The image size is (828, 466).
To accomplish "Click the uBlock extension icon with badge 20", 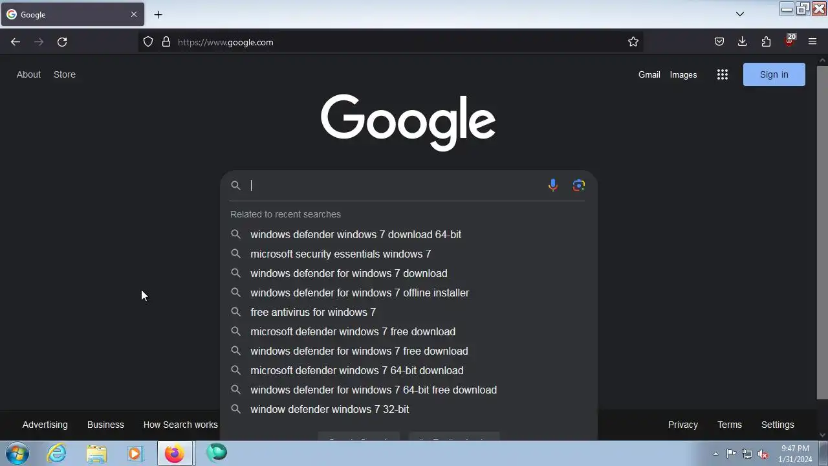I will point(790,41).
